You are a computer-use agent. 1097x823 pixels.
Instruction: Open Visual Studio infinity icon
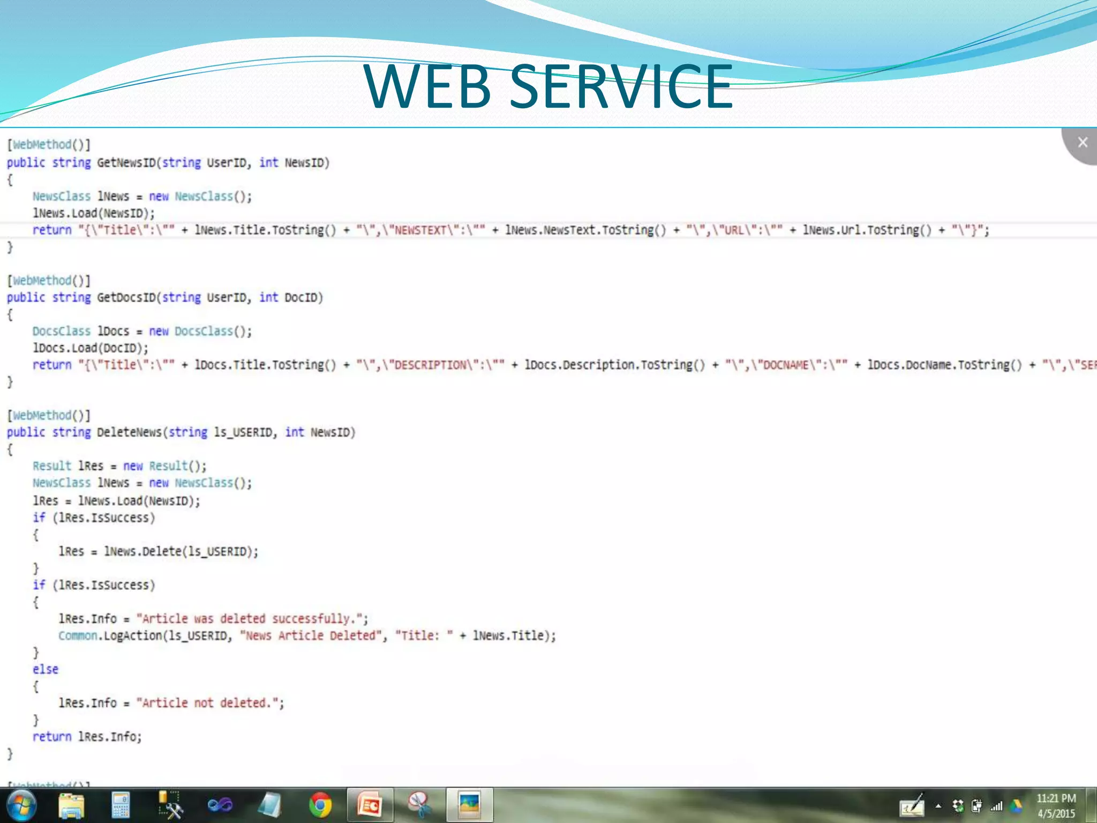point(220,805)
